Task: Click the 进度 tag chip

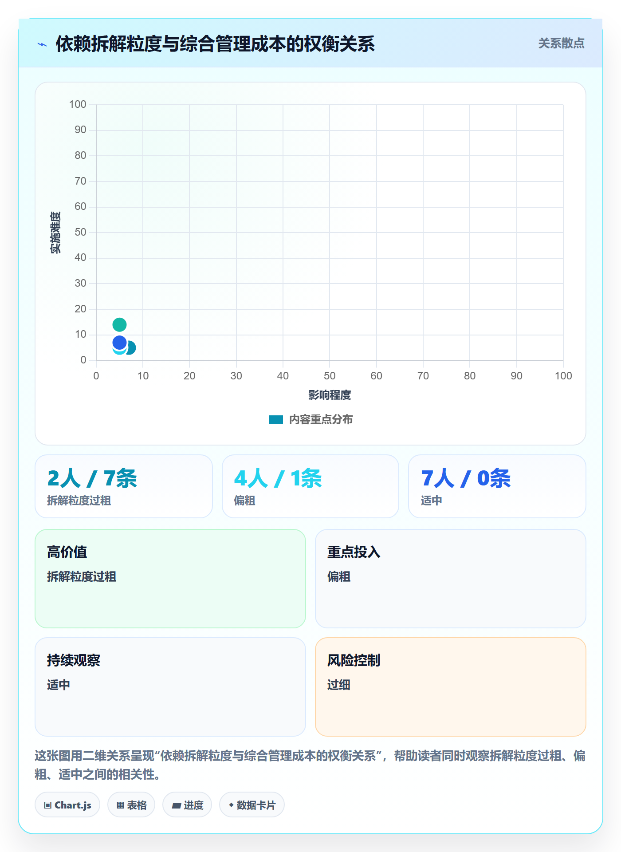Action: pyautogui.click(x=187, y=805)
